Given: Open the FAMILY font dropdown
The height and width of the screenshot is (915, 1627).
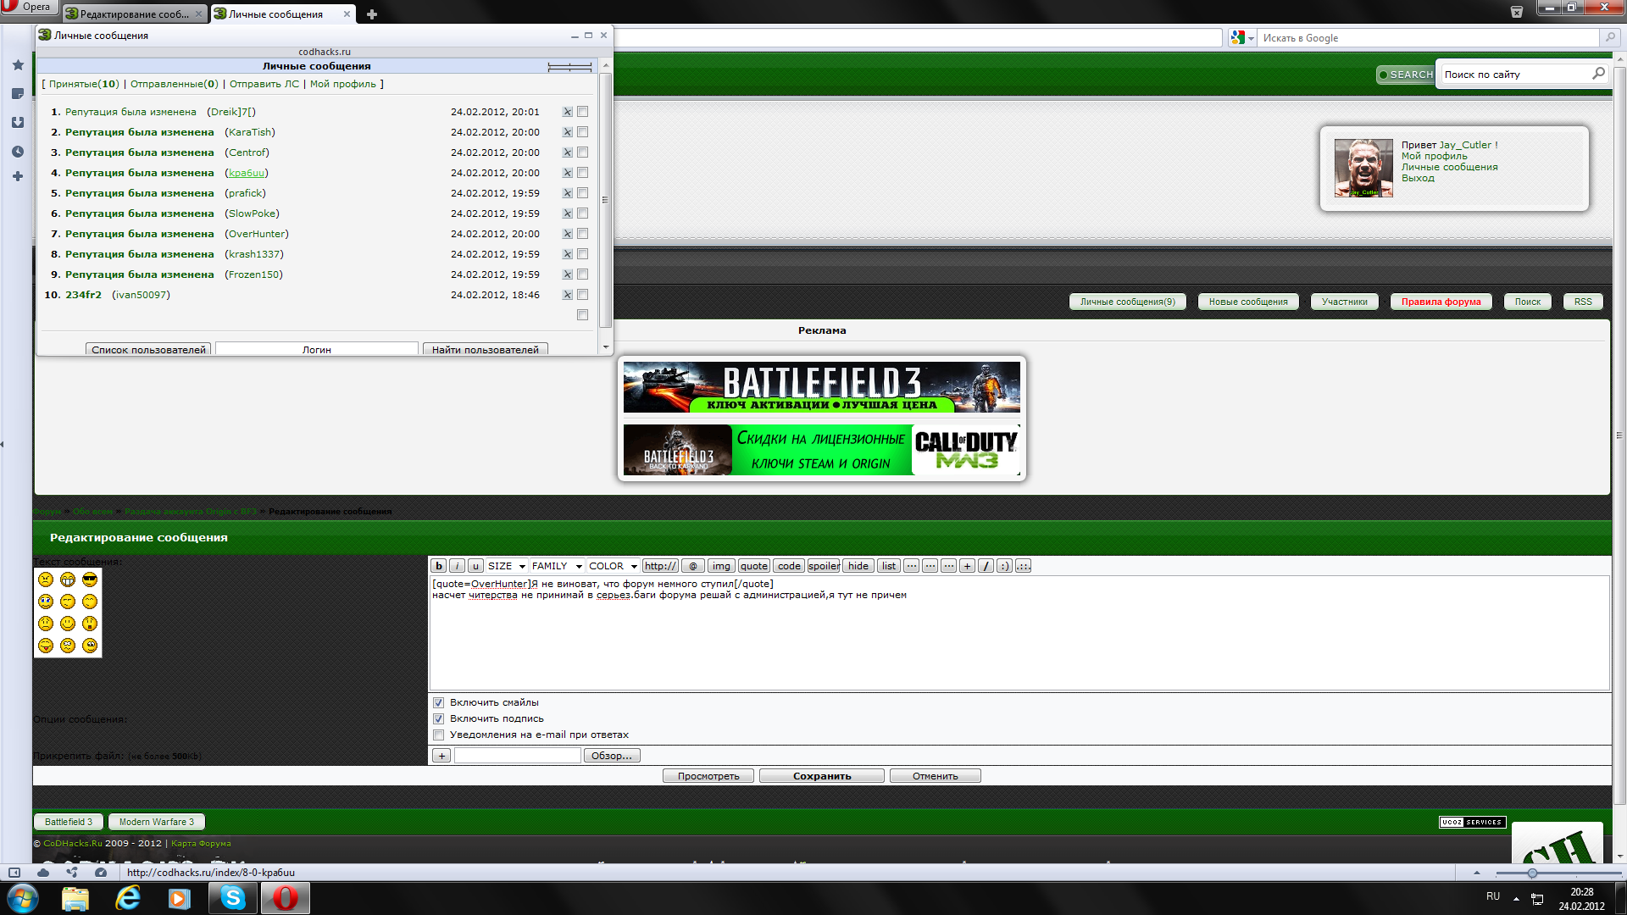Looking at the screenshot, I should pyautogui.click(x=557, y=566).
